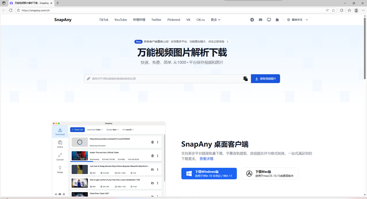Close the SnapAny browser tab

click(51, 3)
